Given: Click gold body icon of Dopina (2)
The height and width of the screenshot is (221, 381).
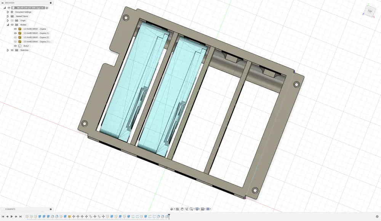Looking at the screenshot, I should pos(20,37).
